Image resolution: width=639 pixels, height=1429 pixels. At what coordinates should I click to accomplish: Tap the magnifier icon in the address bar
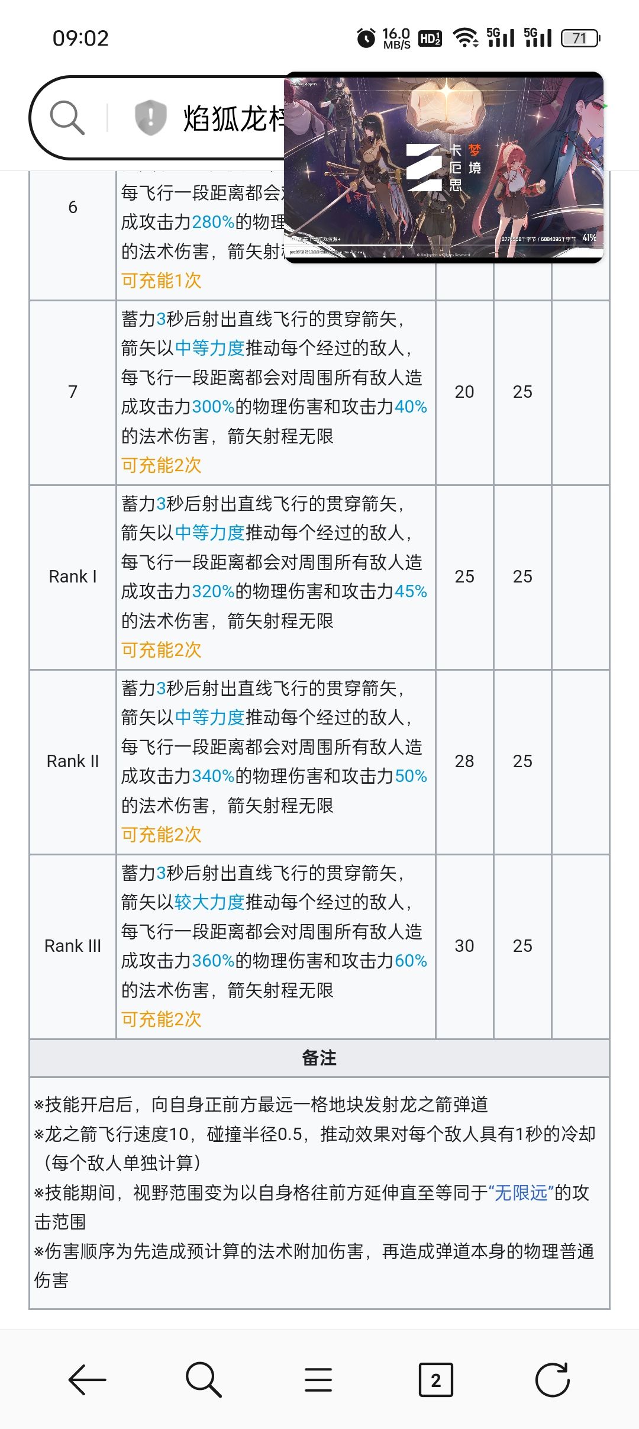tap(67, 117)
